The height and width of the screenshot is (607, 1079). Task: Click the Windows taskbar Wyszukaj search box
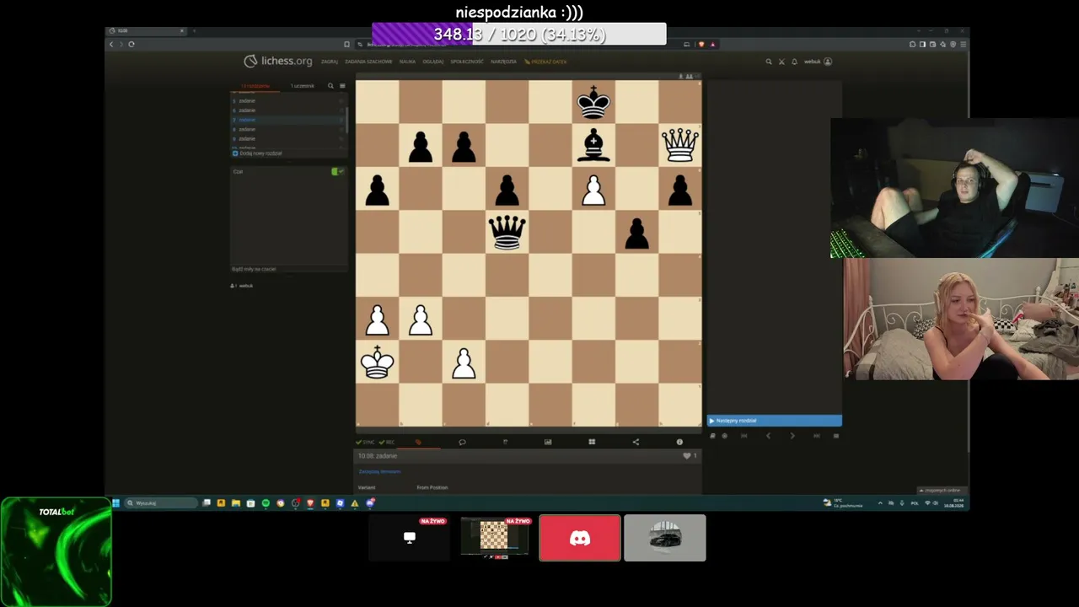[161, 503]
